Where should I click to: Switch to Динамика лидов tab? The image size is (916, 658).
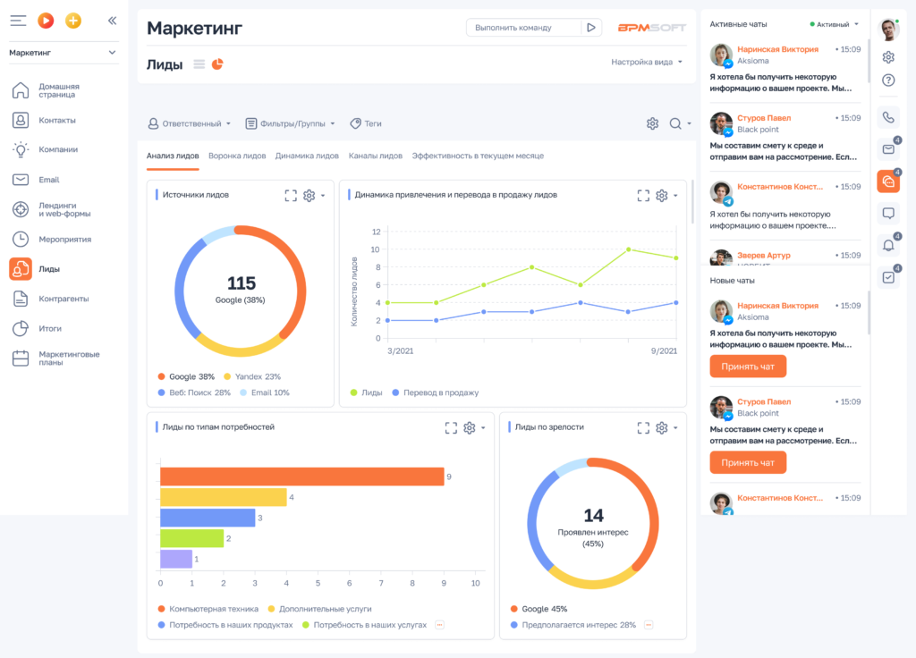point(307,156)
